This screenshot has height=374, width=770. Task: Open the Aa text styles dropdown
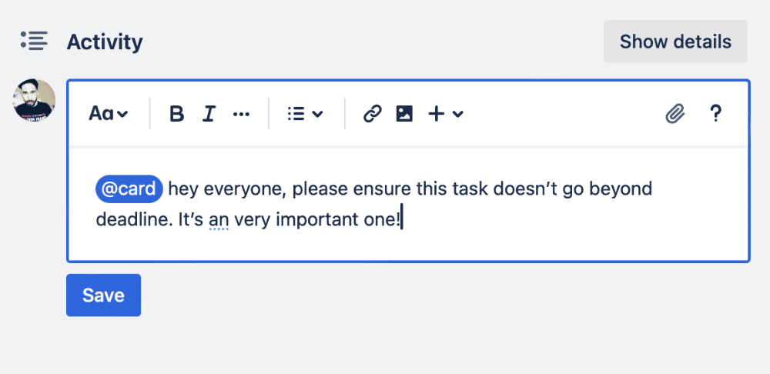pyautogui.click(x=108, y=114)
